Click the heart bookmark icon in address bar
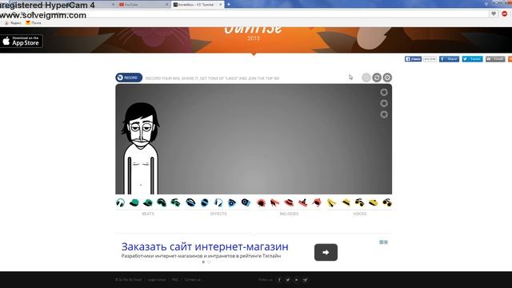This screenshot has width=512, height=288. click(x=494, y=14)
